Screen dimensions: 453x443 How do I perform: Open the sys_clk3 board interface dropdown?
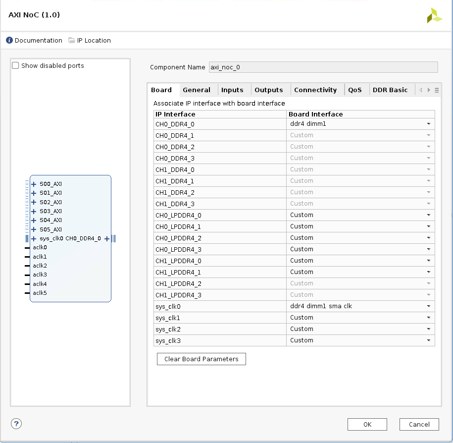pos(360,340)
